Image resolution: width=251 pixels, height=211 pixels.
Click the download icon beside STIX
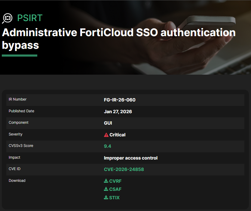[106, 197]
